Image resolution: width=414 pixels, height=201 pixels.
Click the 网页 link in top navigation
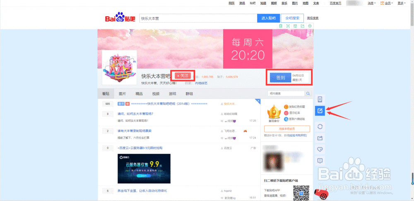tap(231, 3)
